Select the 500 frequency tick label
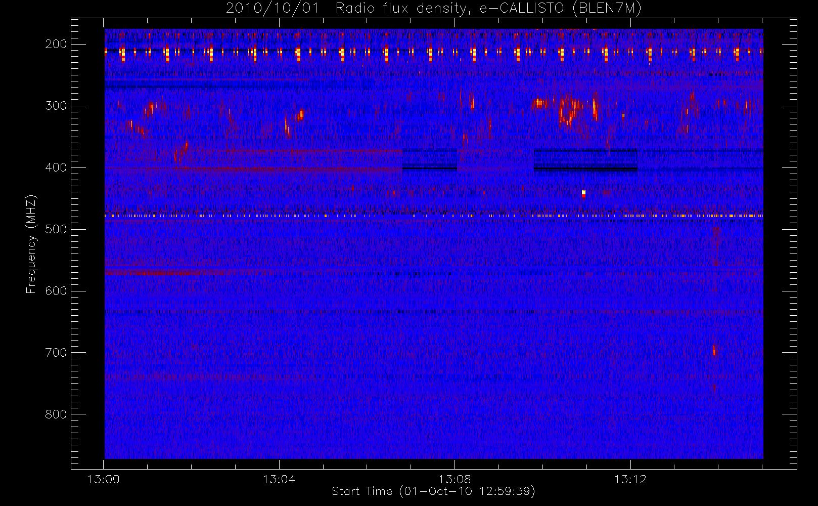The height and width of the screenshot is (506, 818). [56, 229]
